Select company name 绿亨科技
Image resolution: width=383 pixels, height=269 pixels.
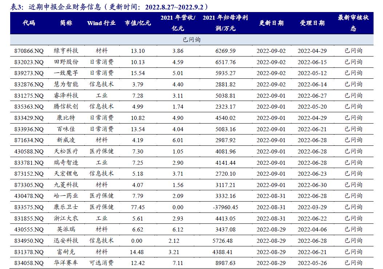click(x=66, y=51)
